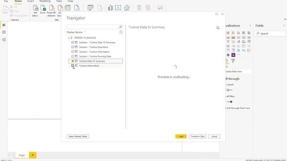Collapse the ribbon with the caret
The image size is (287, 161).
[x=285, y=19]
